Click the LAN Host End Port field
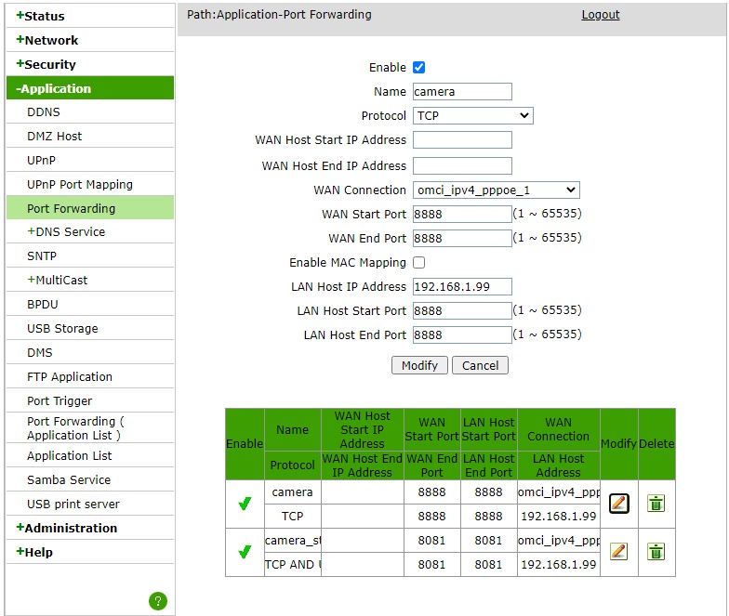 463,334
